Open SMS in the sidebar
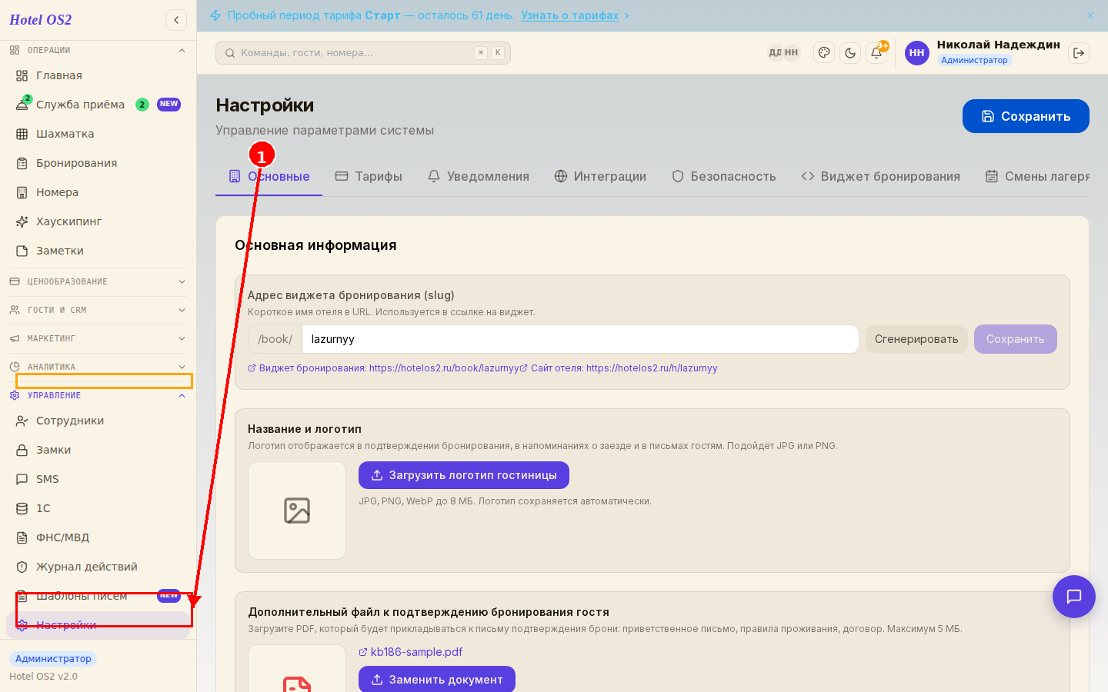1108x692 pixels. 98,479
